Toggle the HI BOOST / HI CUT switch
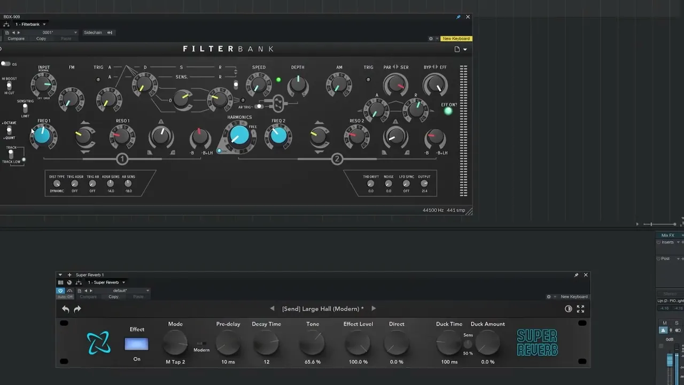This screenshot has height=385, width=684. [x=9, y=86]
